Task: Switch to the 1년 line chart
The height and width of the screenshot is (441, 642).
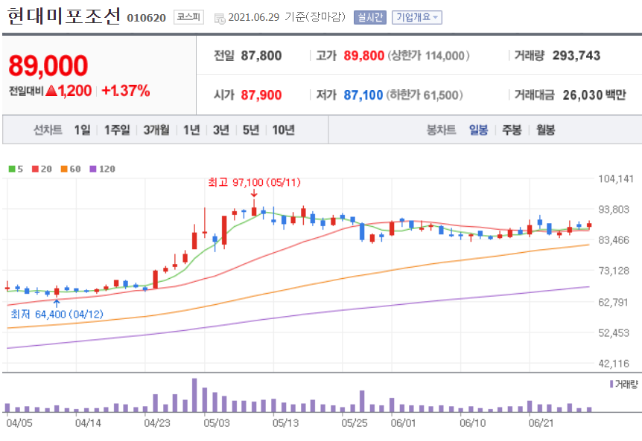Action: click(191, 130)
